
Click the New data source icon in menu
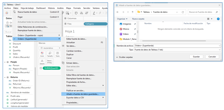(x=14, y=12)
